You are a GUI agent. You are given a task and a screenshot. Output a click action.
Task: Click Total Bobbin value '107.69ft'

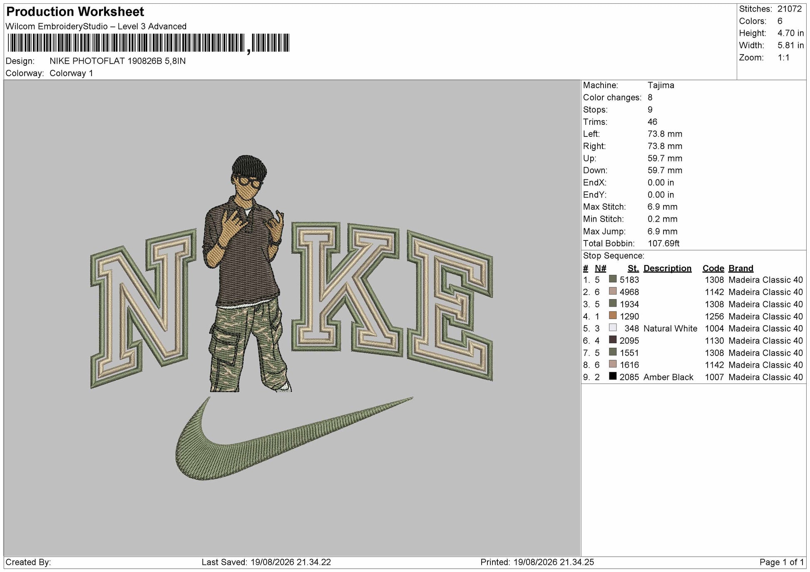click(663, 243)
